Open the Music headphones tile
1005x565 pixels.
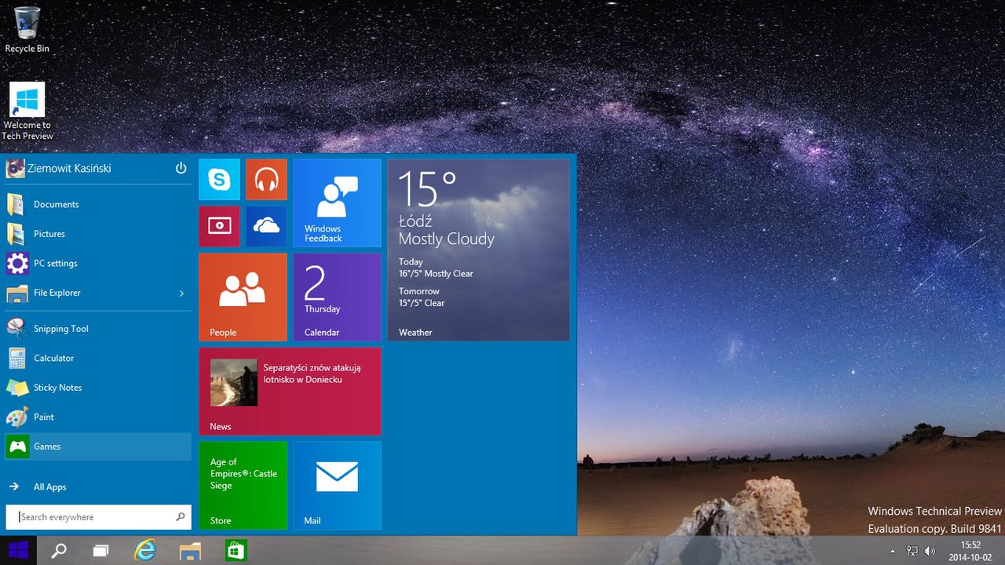click(x=266, y=180)
